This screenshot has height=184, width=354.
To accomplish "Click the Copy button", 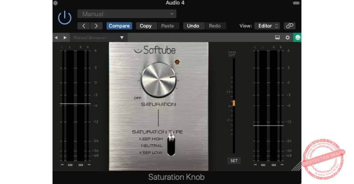I will (146, 26).
